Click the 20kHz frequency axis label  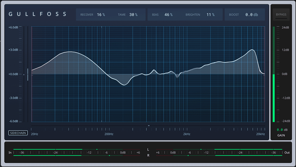coord(260,134)
